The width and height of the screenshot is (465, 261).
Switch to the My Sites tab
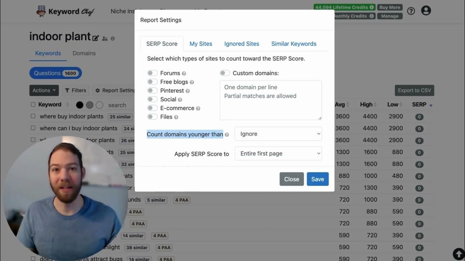tap(201, 44)
